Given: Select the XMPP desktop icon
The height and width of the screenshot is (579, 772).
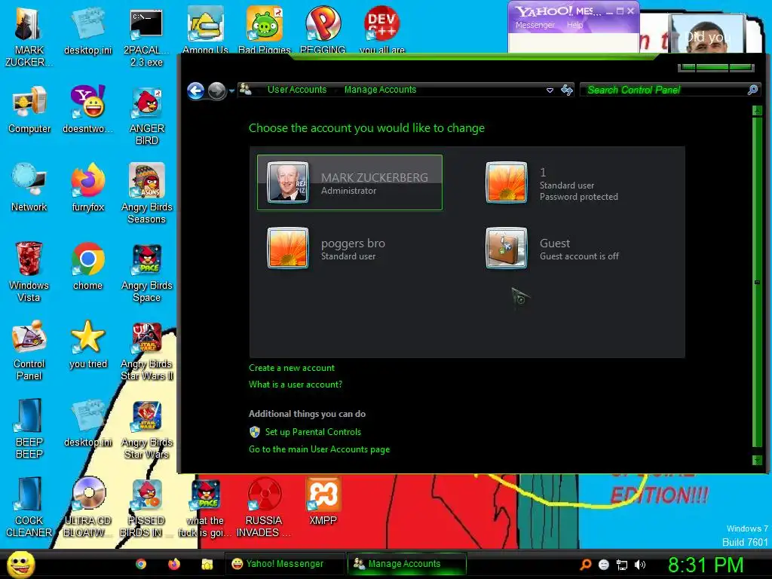Looking at the screenshot, I should pos(323,501).
